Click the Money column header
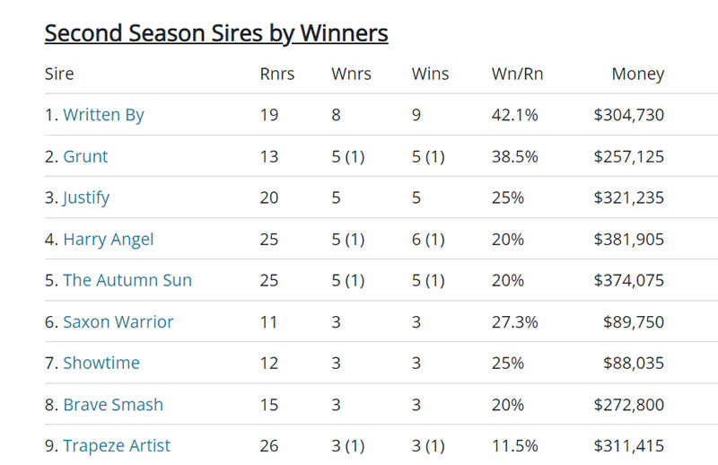The image size is (718, 465). [637, 74]
